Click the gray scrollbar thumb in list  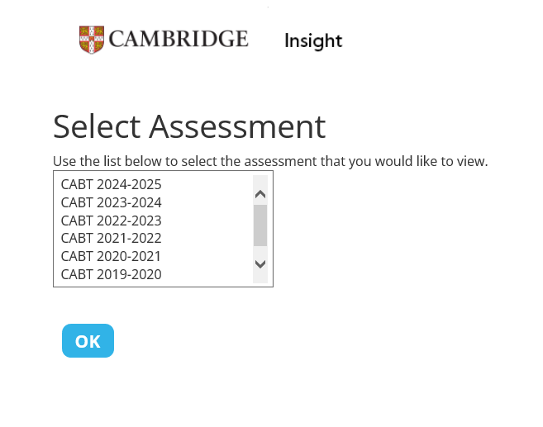point(260,225)
